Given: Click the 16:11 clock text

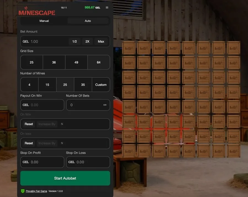Looking at the screenshot, I should tap(64, 8).
